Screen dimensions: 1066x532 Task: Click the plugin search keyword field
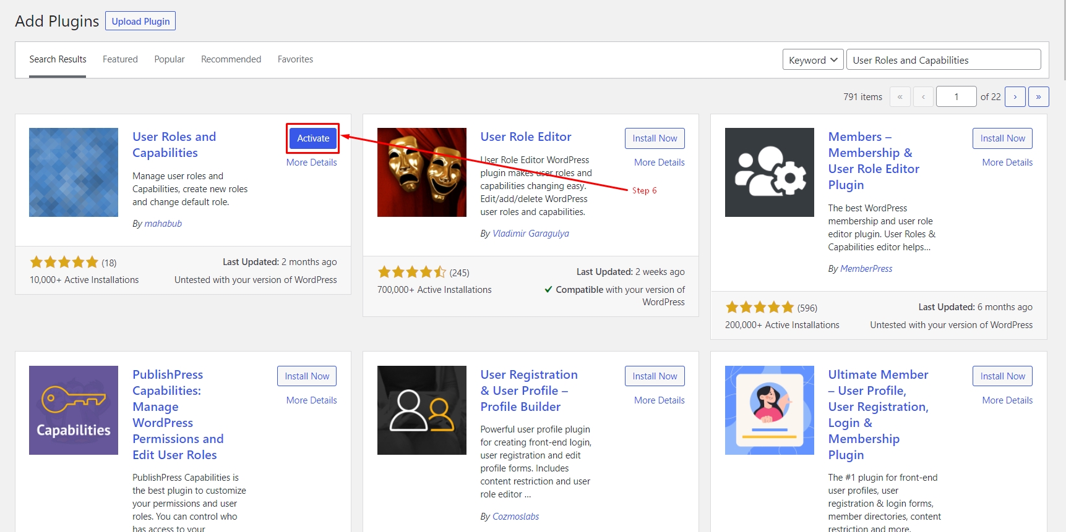(943, 60)
